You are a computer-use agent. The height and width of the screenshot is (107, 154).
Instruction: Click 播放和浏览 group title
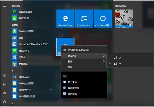click(x=120, y=6)
